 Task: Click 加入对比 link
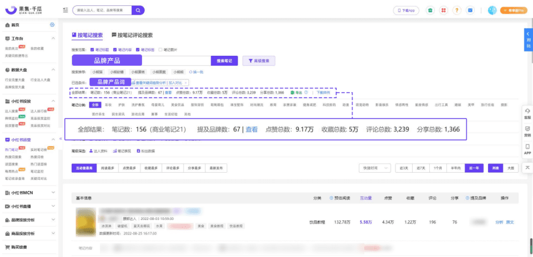click(175, 82)
